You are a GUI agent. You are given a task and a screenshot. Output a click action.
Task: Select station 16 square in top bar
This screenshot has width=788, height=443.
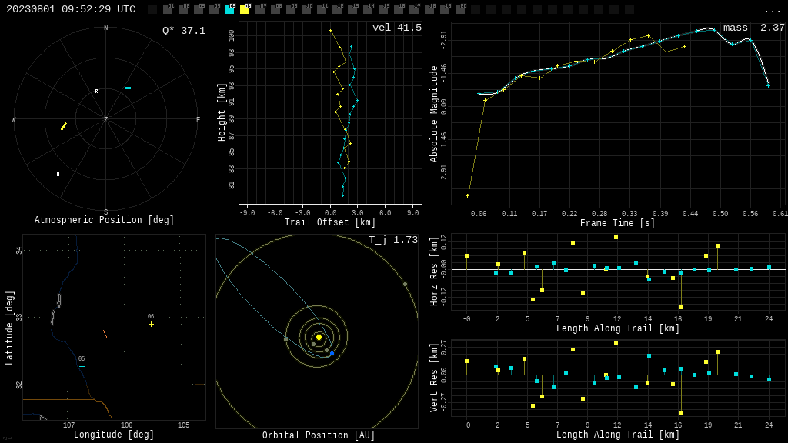[399, 9]
